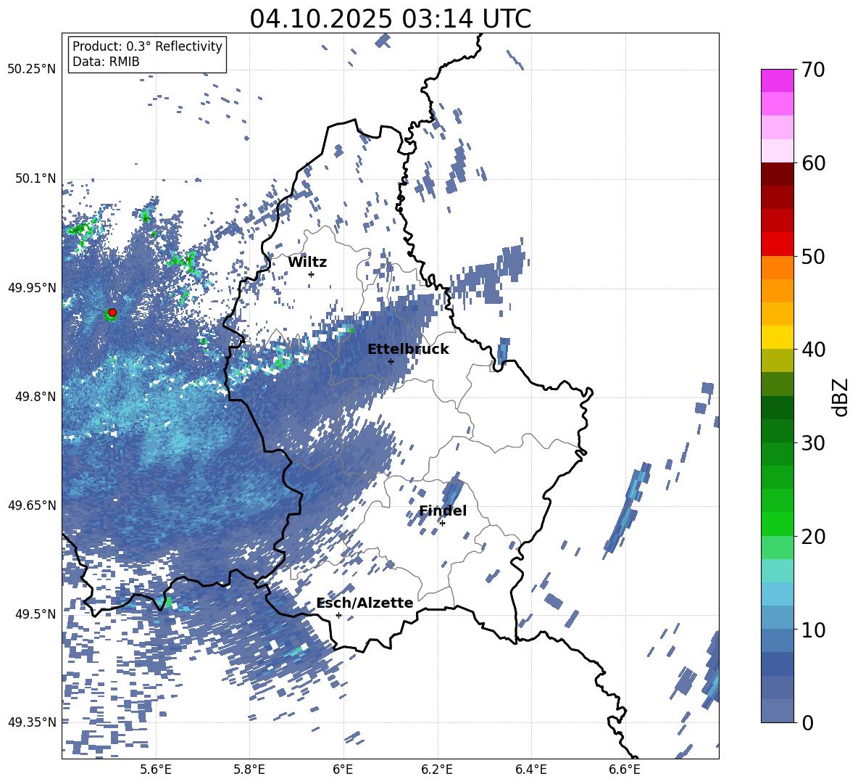Click the 6.4°E longitude label
This screenshot has width=858, height=784.
point(530,769)
